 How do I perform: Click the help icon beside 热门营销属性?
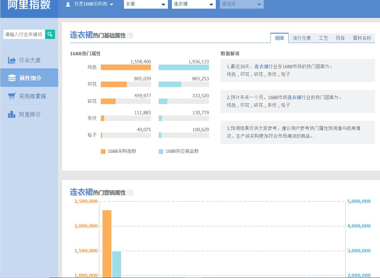tap(130, 192)
